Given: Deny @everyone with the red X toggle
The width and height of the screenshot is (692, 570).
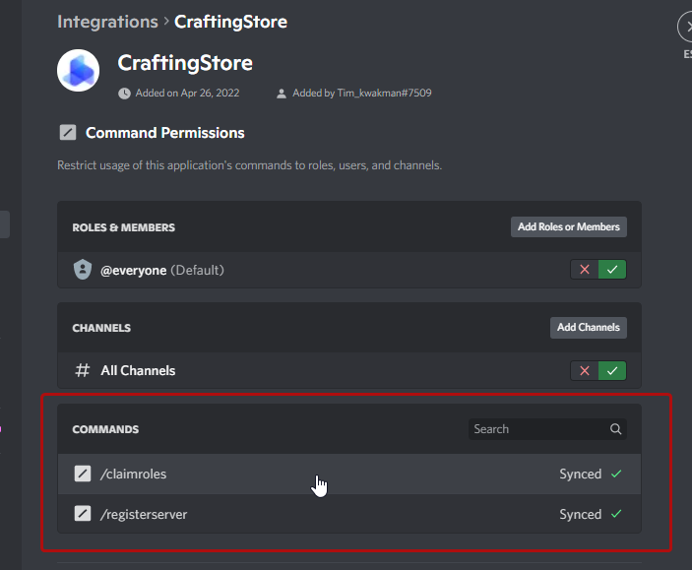Looking at the screenshot, I should tap(585, 270).
